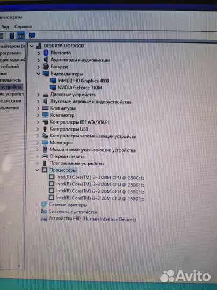
Task: Expand Контроллеры USB category
Action: (38, 129)
